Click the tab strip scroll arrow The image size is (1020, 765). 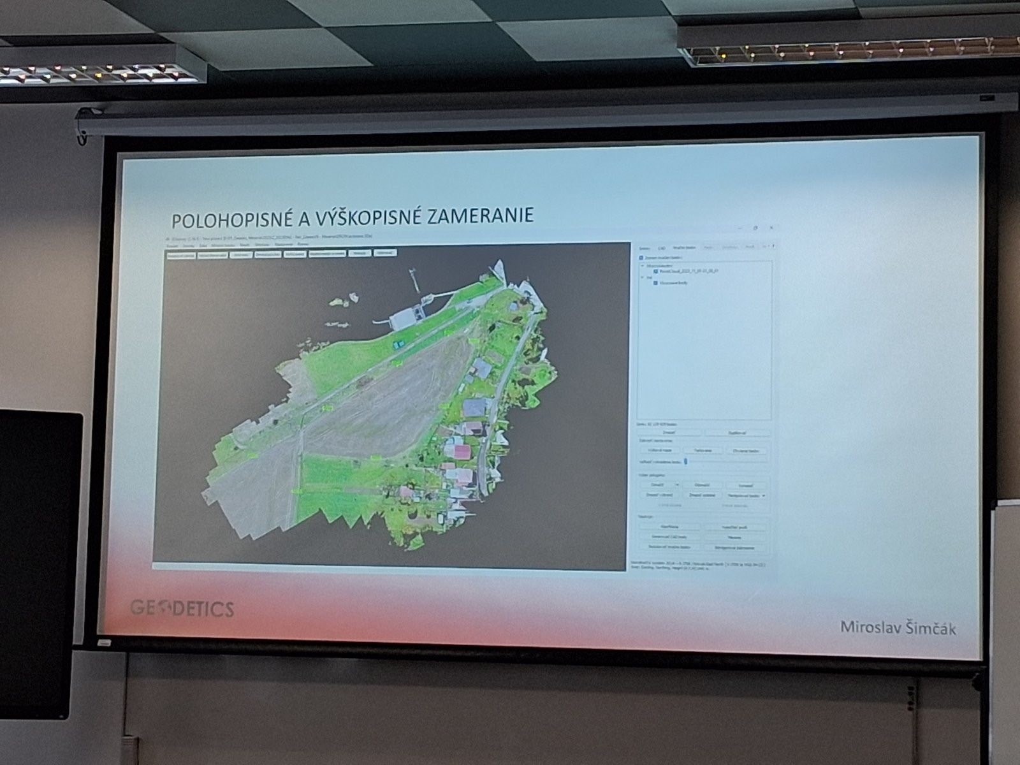(x=774, y=247)
